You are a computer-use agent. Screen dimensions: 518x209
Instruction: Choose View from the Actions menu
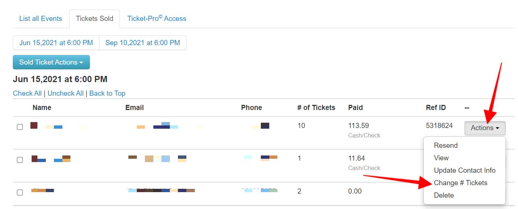point(441,158)
